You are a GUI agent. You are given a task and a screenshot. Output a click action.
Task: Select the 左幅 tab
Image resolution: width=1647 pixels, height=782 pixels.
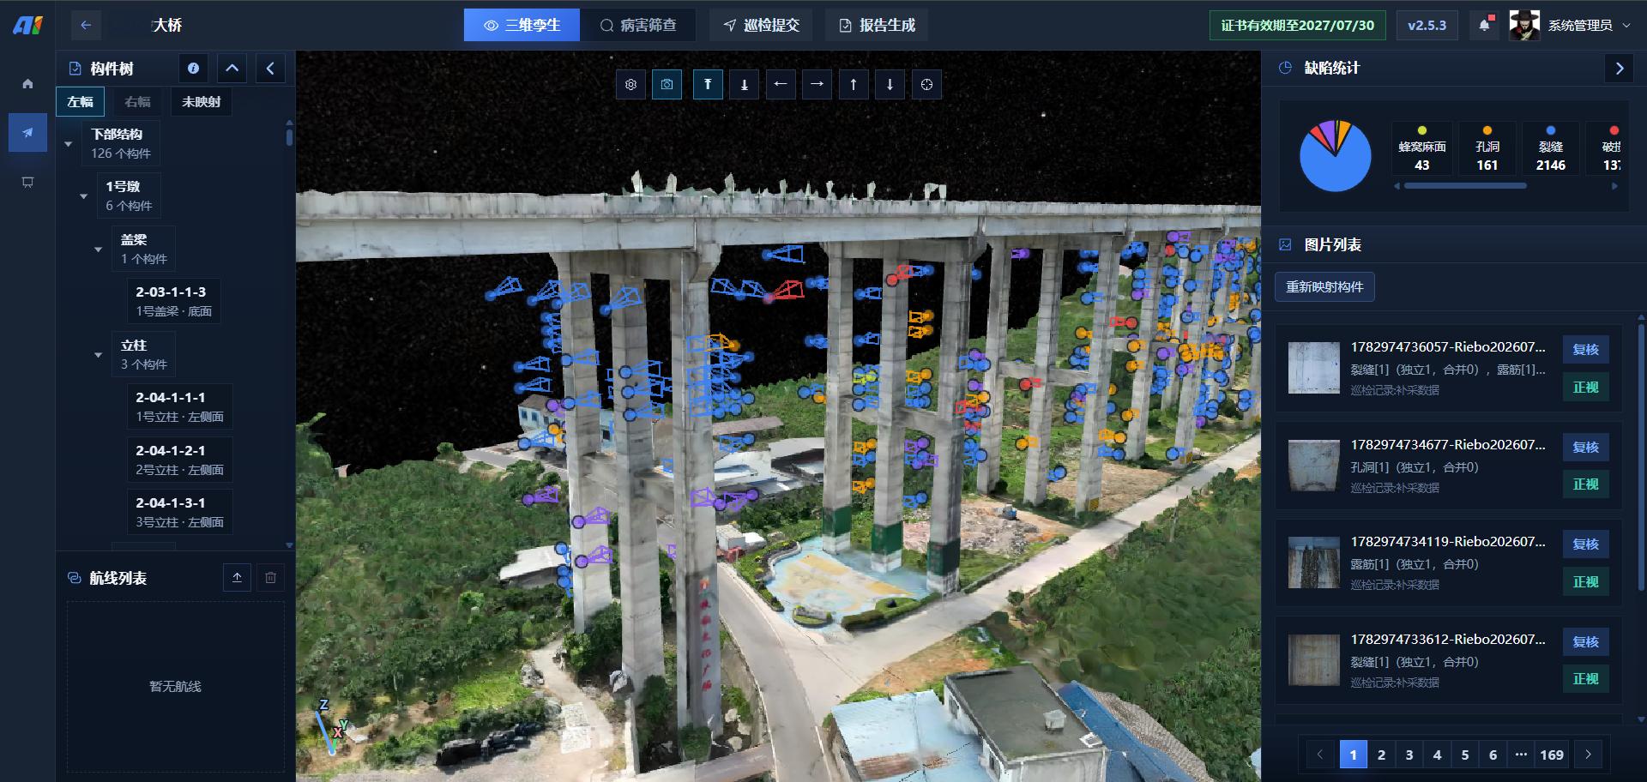(81, 102)
